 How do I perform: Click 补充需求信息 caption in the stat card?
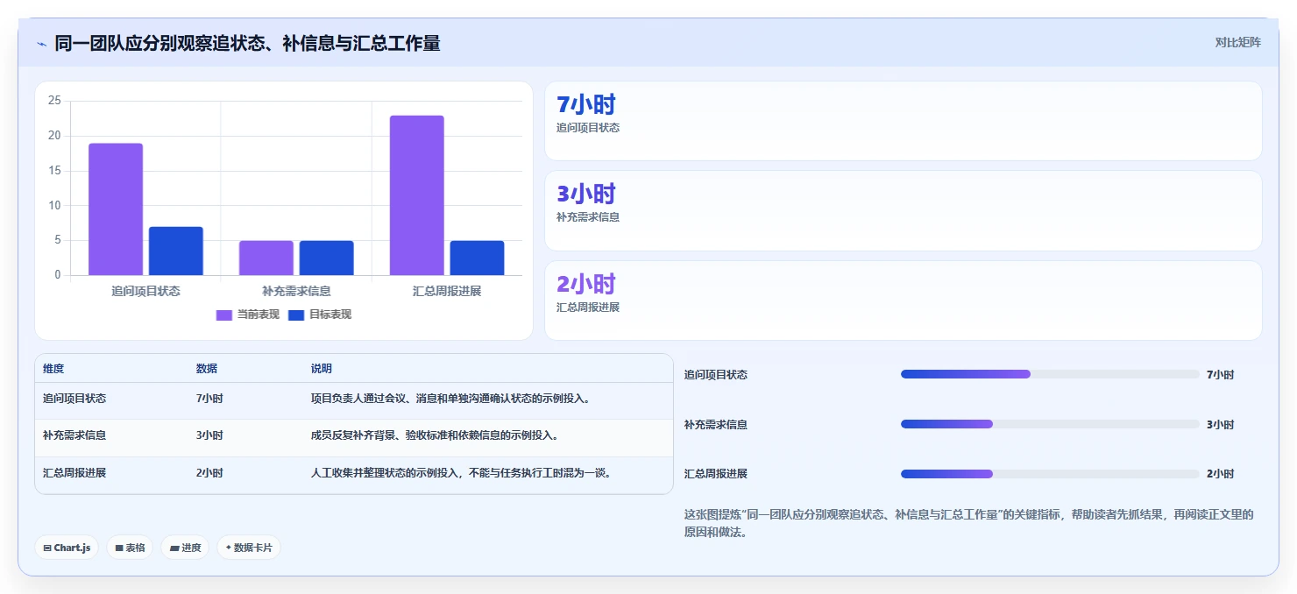click(588, 217)
